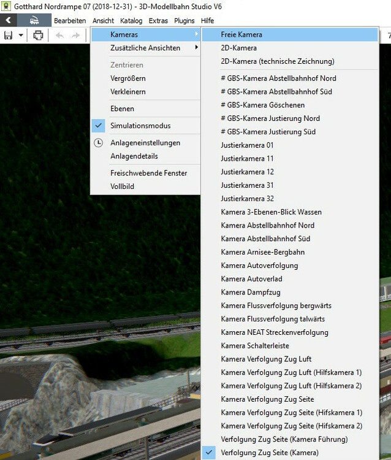Select Verfolgung Zug Seite (Kamera Führung)
This screenshot has height=460, width=391.
(x=290, y=439)
